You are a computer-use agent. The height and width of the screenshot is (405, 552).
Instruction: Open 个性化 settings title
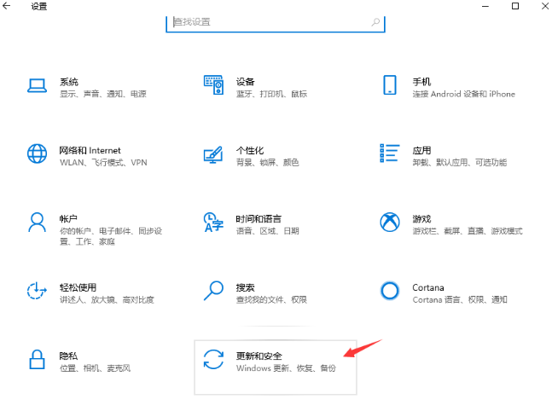click(250, 151)
